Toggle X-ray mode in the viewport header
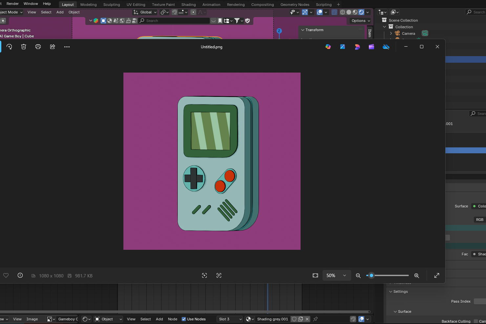 334,12
